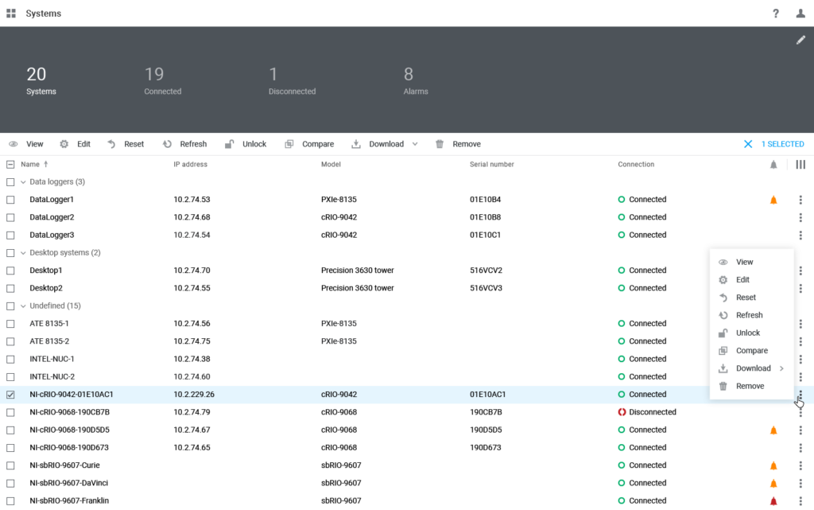Check the Undefined group checkbox
814x510 pixels.
10,306
